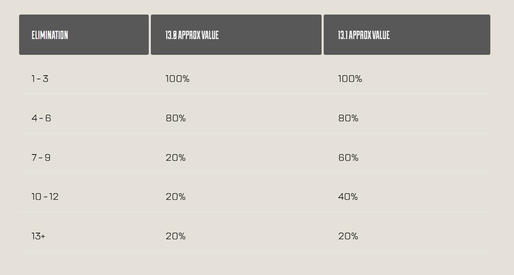
Task: Click the 13+ elimination row label
Action: (x=38, y=236)
